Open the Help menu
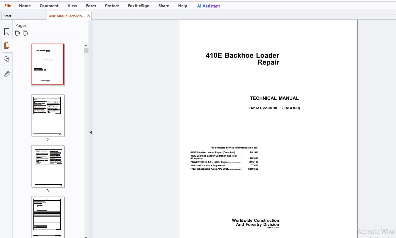The width and height of the screenshot is (396, 238). click(183, 6)
